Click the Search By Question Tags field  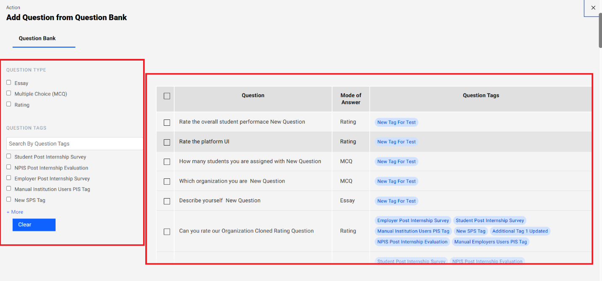pyautogui.click(x=75, y=143)
